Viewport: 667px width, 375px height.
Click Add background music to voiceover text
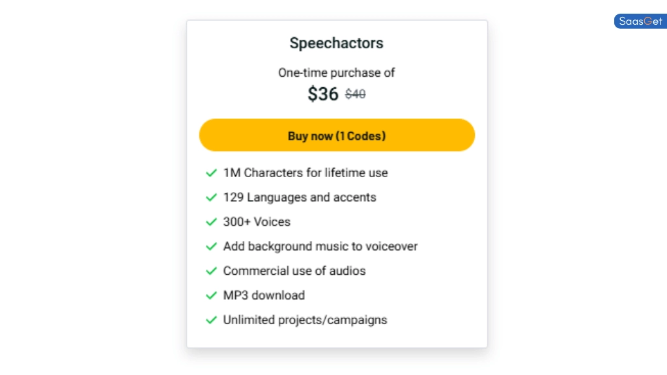320,246
